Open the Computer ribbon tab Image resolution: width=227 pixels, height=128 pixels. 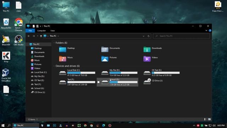(x=41, y=31)
